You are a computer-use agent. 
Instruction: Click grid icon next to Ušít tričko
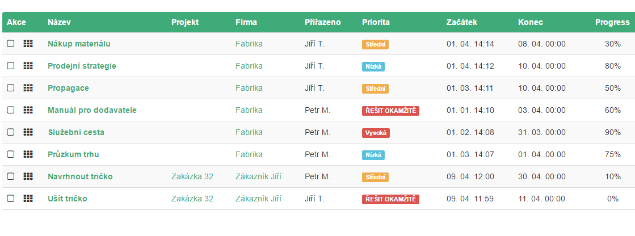pyautogui.click(x=28, y=199)
